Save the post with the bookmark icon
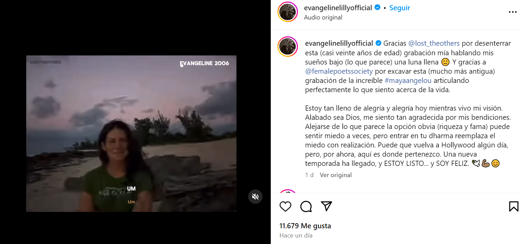 pyautogui.click(x=514, y=206)
